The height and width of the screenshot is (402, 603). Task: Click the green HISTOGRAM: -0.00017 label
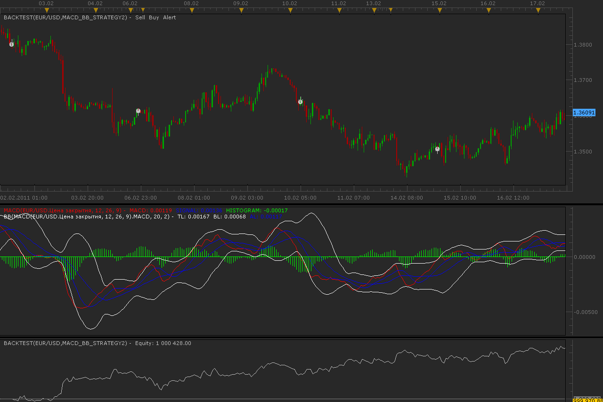coord(257,210)
